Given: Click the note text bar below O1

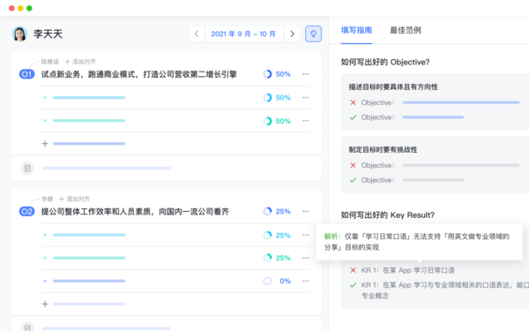Looking at the screenshot, I should point(107,169).
